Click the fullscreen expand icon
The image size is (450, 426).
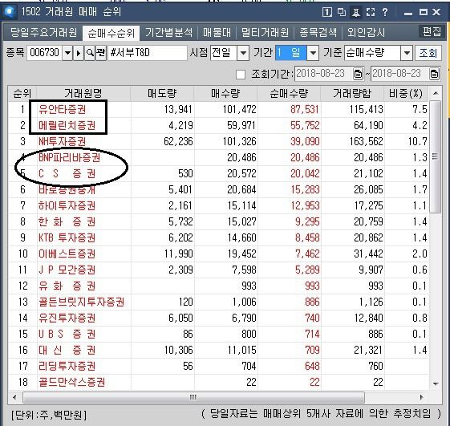(371, 12)
